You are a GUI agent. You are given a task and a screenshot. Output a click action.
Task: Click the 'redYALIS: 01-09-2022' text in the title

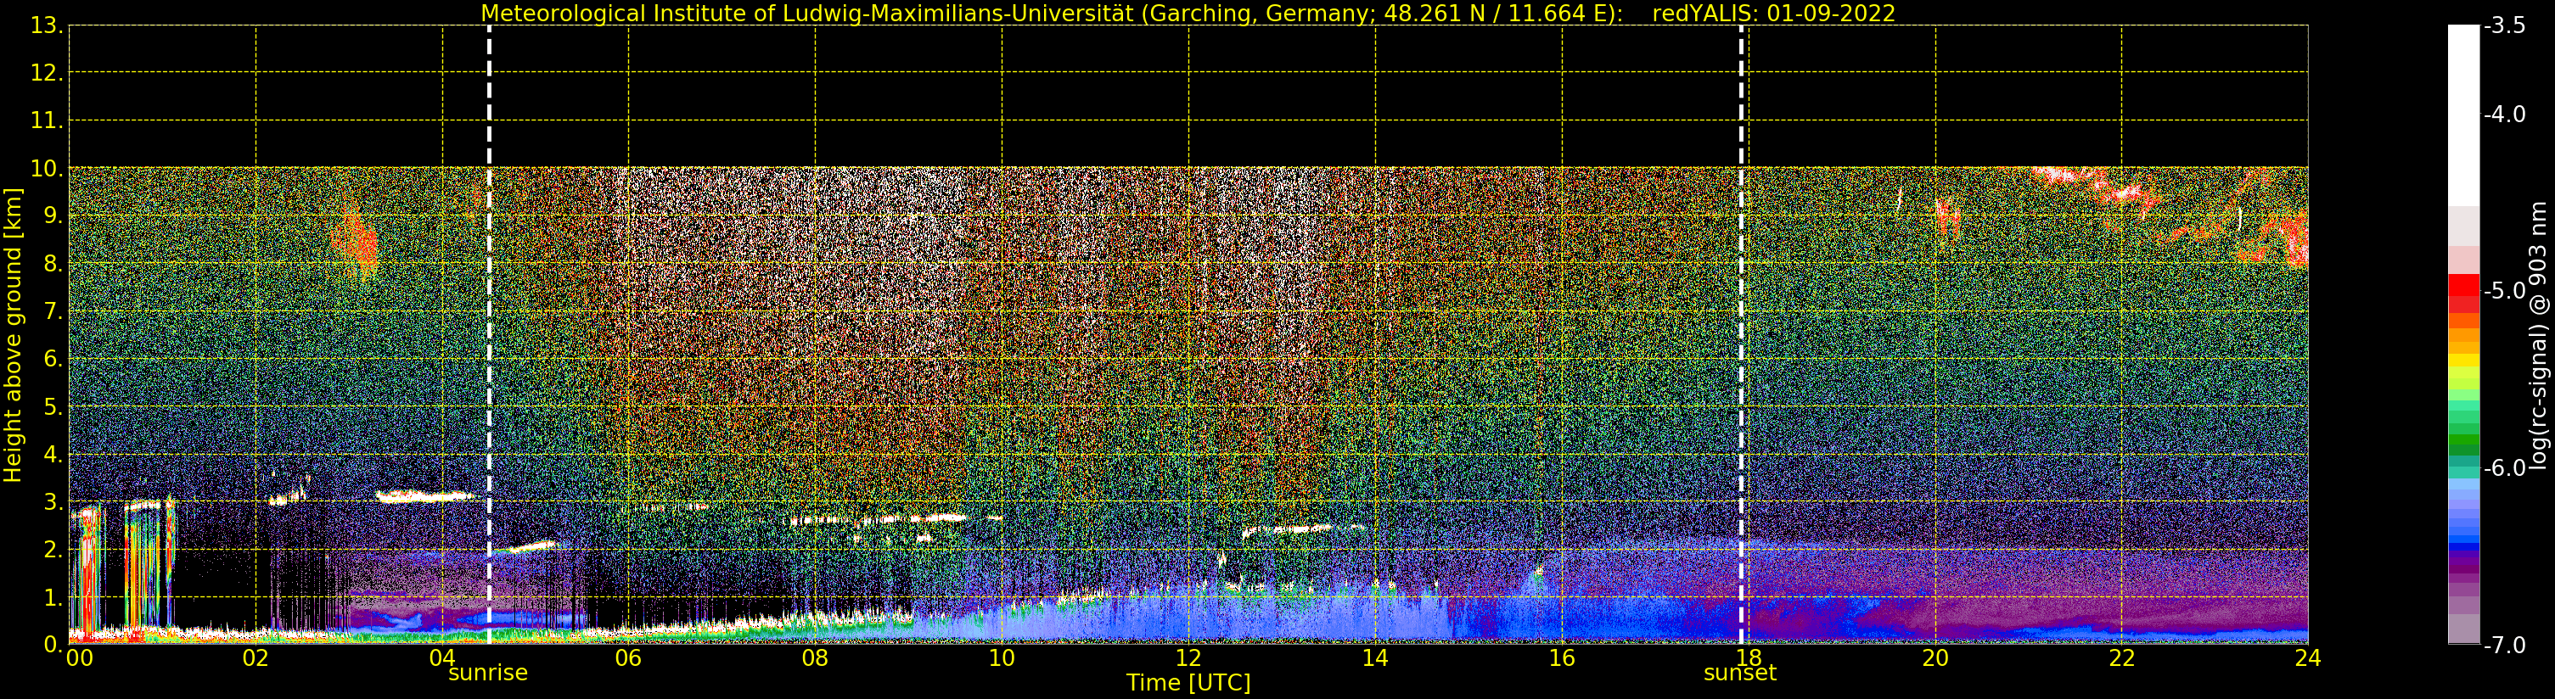click(1773, 13)
